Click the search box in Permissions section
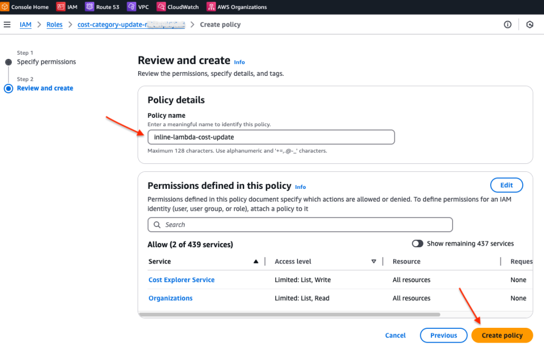The width and height of the screenshot is (544, 357). (x=300, y=224)
